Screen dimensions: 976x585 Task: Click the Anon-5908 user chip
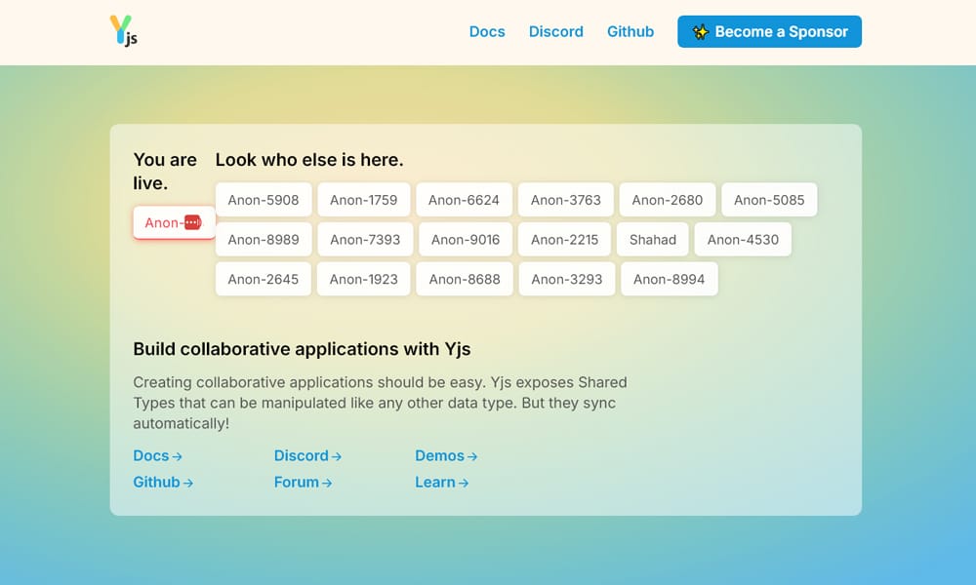(263, 199)
